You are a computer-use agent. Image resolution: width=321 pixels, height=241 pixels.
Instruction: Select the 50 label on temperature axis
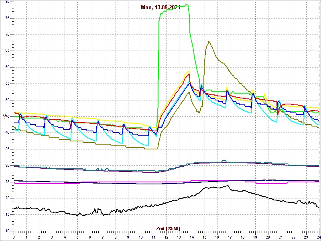pyautogui.click(x=7, y=100)
